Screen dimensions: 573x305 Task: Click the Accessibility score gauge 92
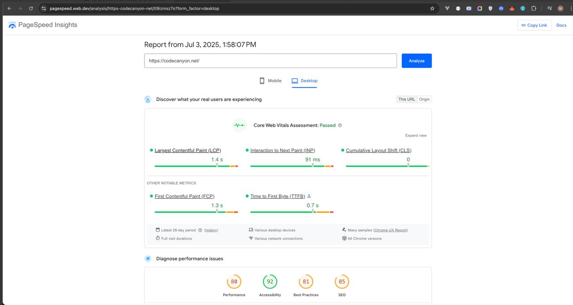click(x=270, y=282)
